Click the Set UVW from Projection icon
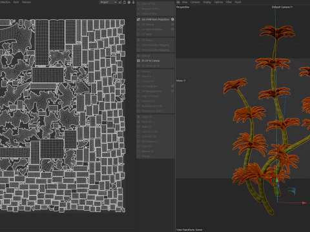 pyautogui.click(x=138, y=19)
